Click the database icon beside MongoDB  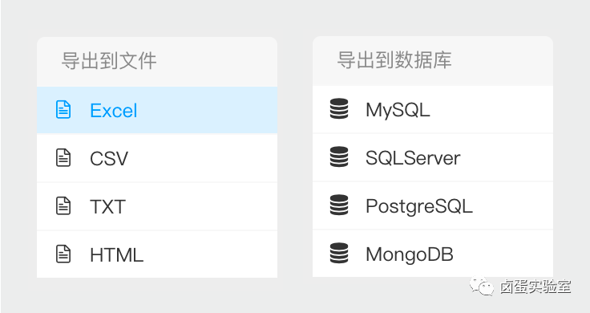(339, 253)
